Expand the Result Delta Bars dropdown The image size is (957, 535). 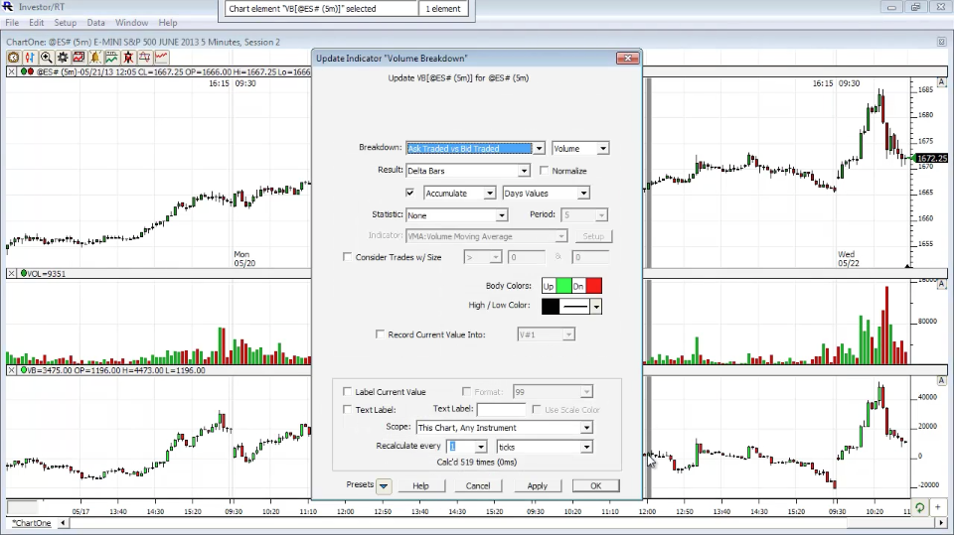click(x=524, y=172)
